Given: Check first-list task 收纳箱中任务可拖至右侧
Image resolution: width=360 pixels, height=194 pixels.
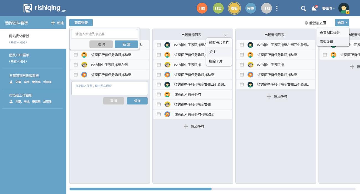Looking at the screenshot, I should click(x=76, y=65).
